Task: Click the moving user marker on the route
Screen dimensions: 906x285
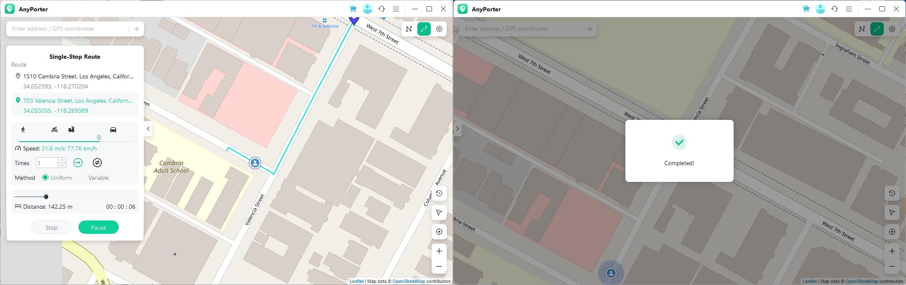Action: point(255,163)
